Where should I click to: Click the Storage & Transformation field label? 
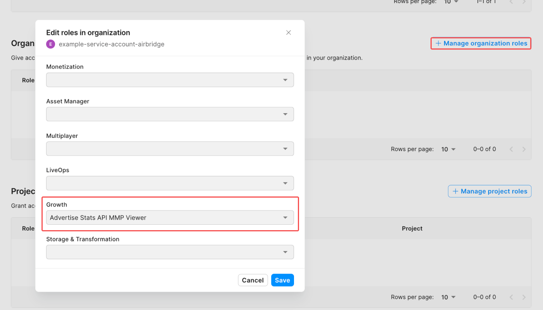pos(83,239)
